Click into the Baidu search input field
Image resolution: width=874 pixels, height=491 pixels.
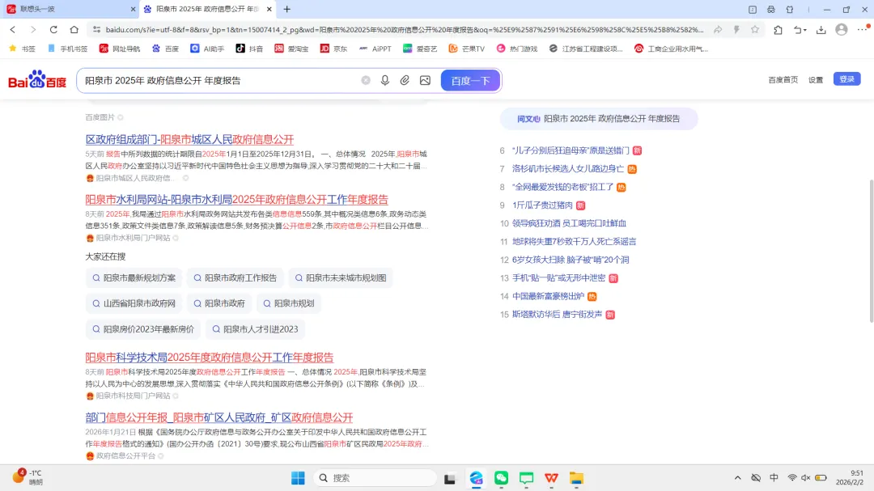coord(220,80)
